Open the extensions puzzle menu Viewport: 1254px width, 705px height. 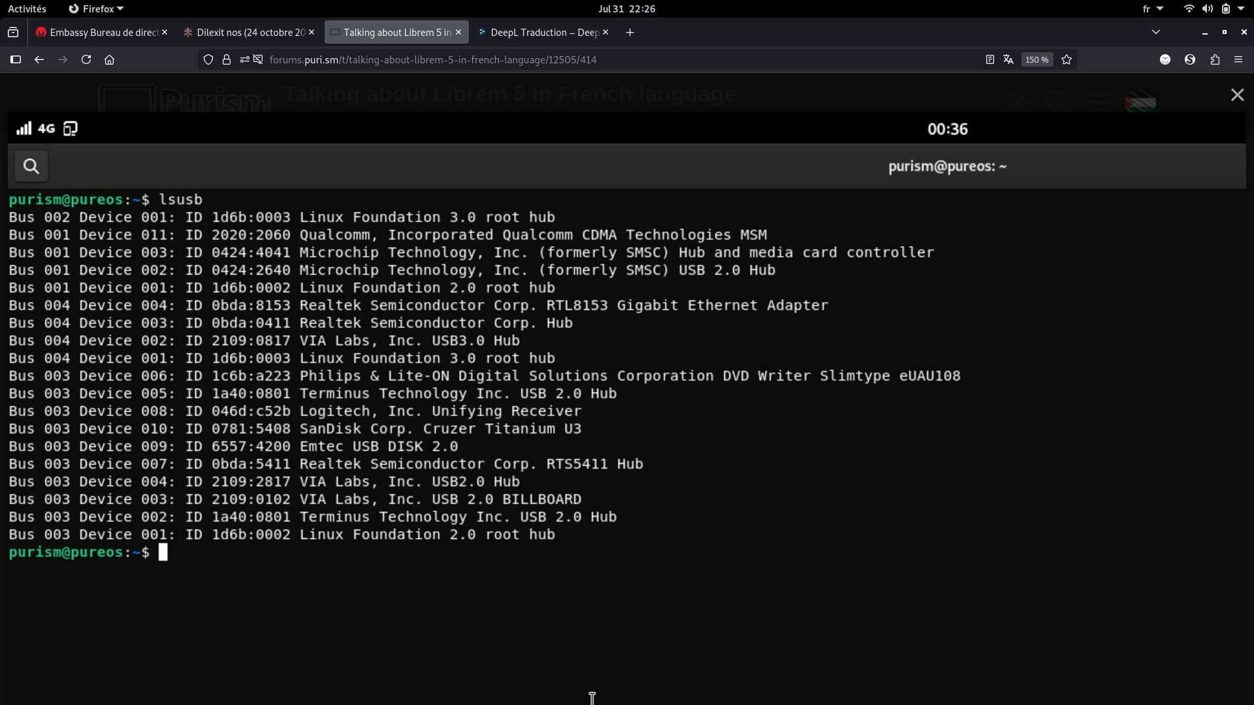(x=1215, y=59)
